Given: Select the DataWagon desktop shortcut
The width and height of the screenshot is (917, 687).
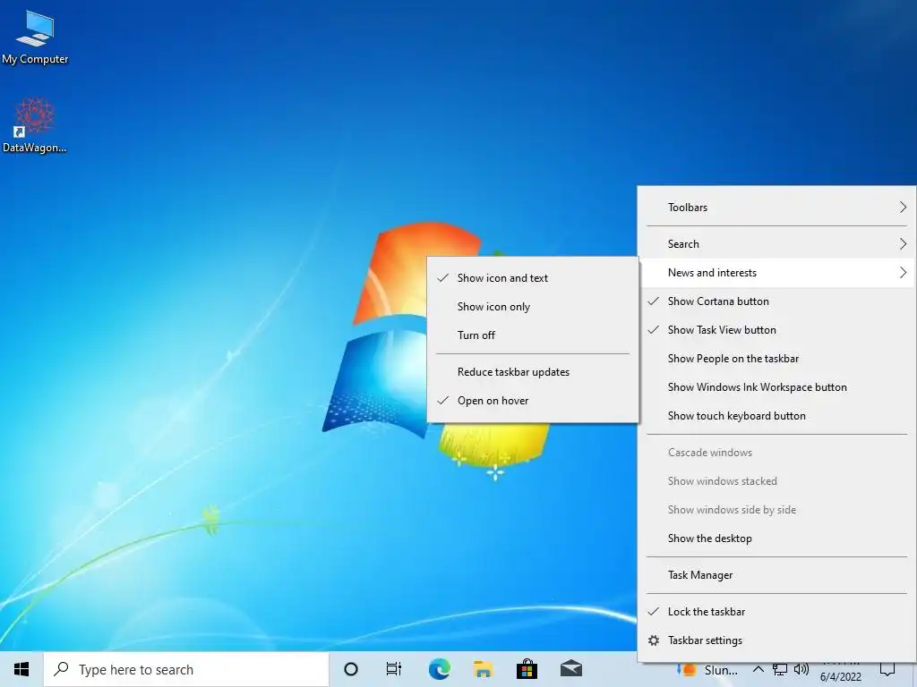Looking at the screenshot, I should click(35, 125).
